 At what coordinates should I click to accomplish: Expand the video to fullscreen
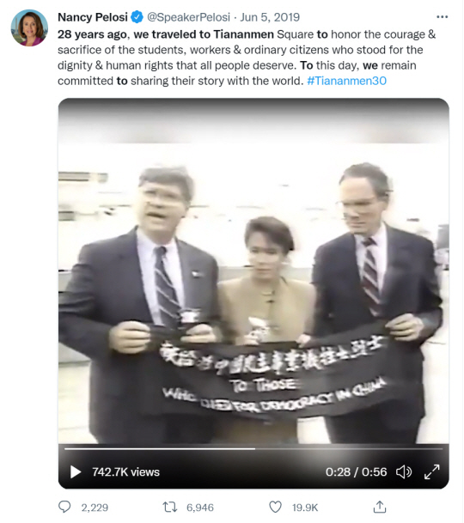click(x=432, y=472)
